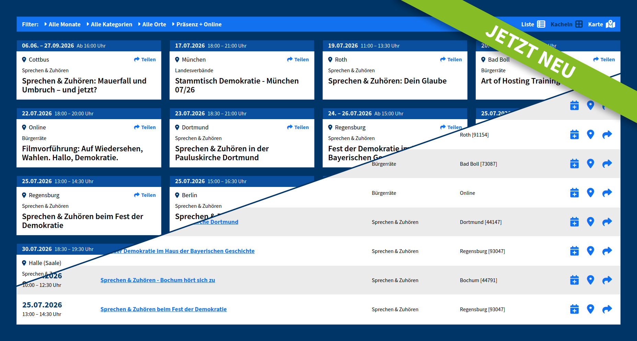Open the Karte map view
This screenshot has width=637, height=341.
[601, 24]
